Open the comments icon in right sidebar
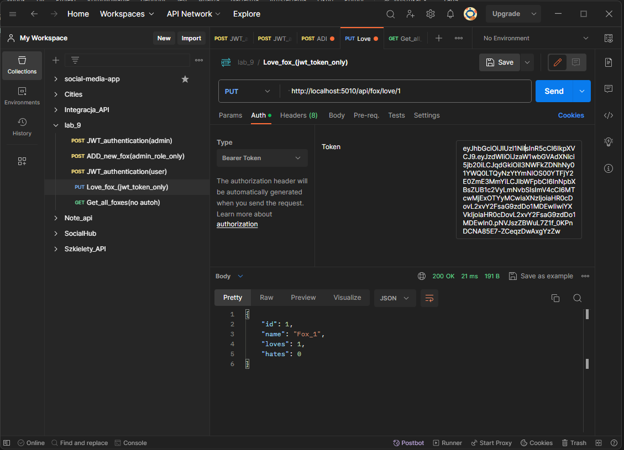 click(x=609, y=89)
